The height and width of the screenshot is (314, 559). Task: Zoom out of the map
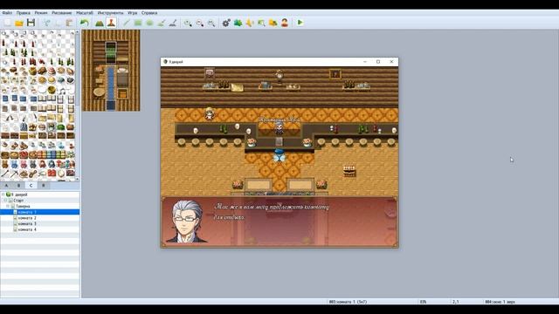click(x=200, y=23)
